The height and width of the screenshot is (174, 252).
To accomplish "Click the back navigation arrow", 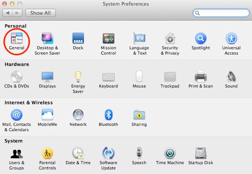I will 8,13.
